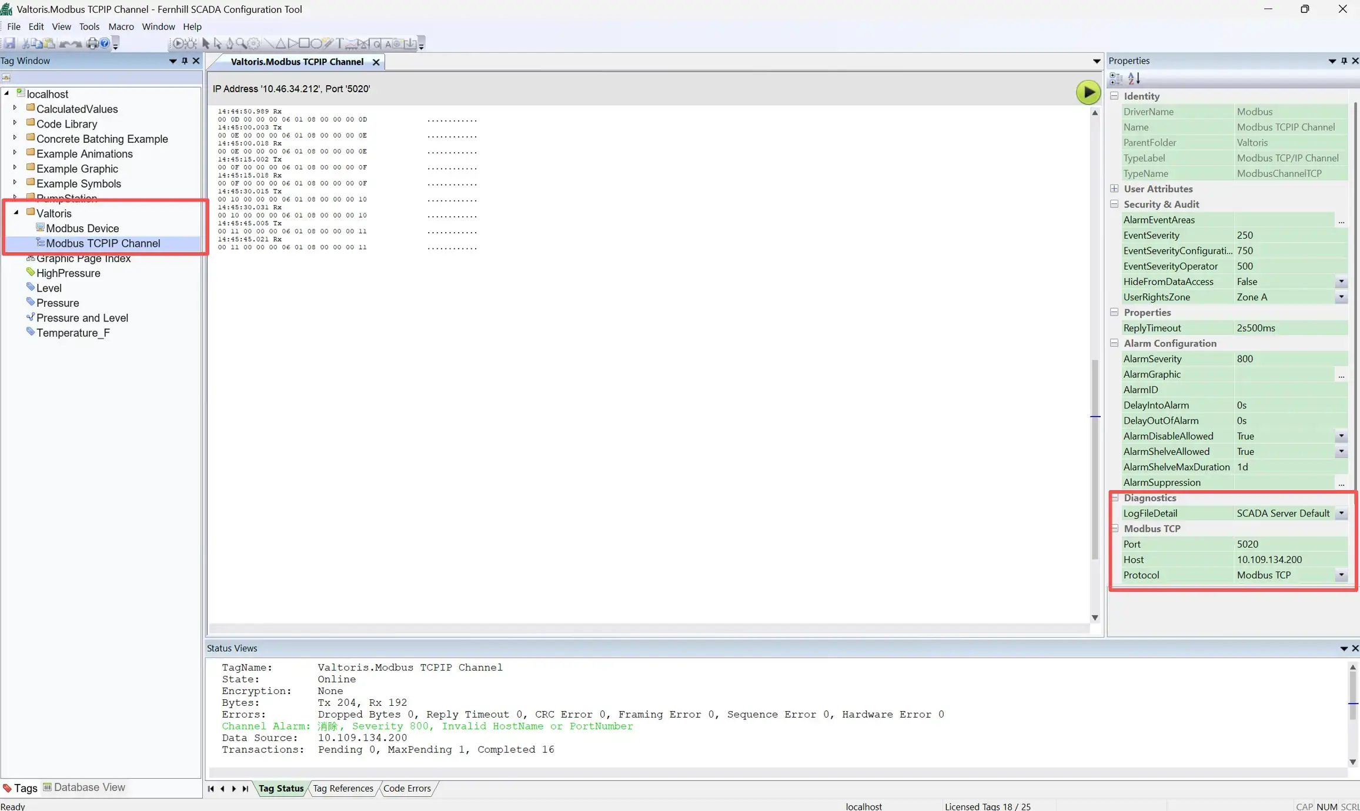The height and width of the screenshot is (811, 1360).
Task: Select the HighPressure tag
Action: (68, 273)
